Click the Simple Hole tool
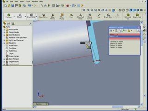Viewport: 148px width, 111px height. tap(137, 16)
